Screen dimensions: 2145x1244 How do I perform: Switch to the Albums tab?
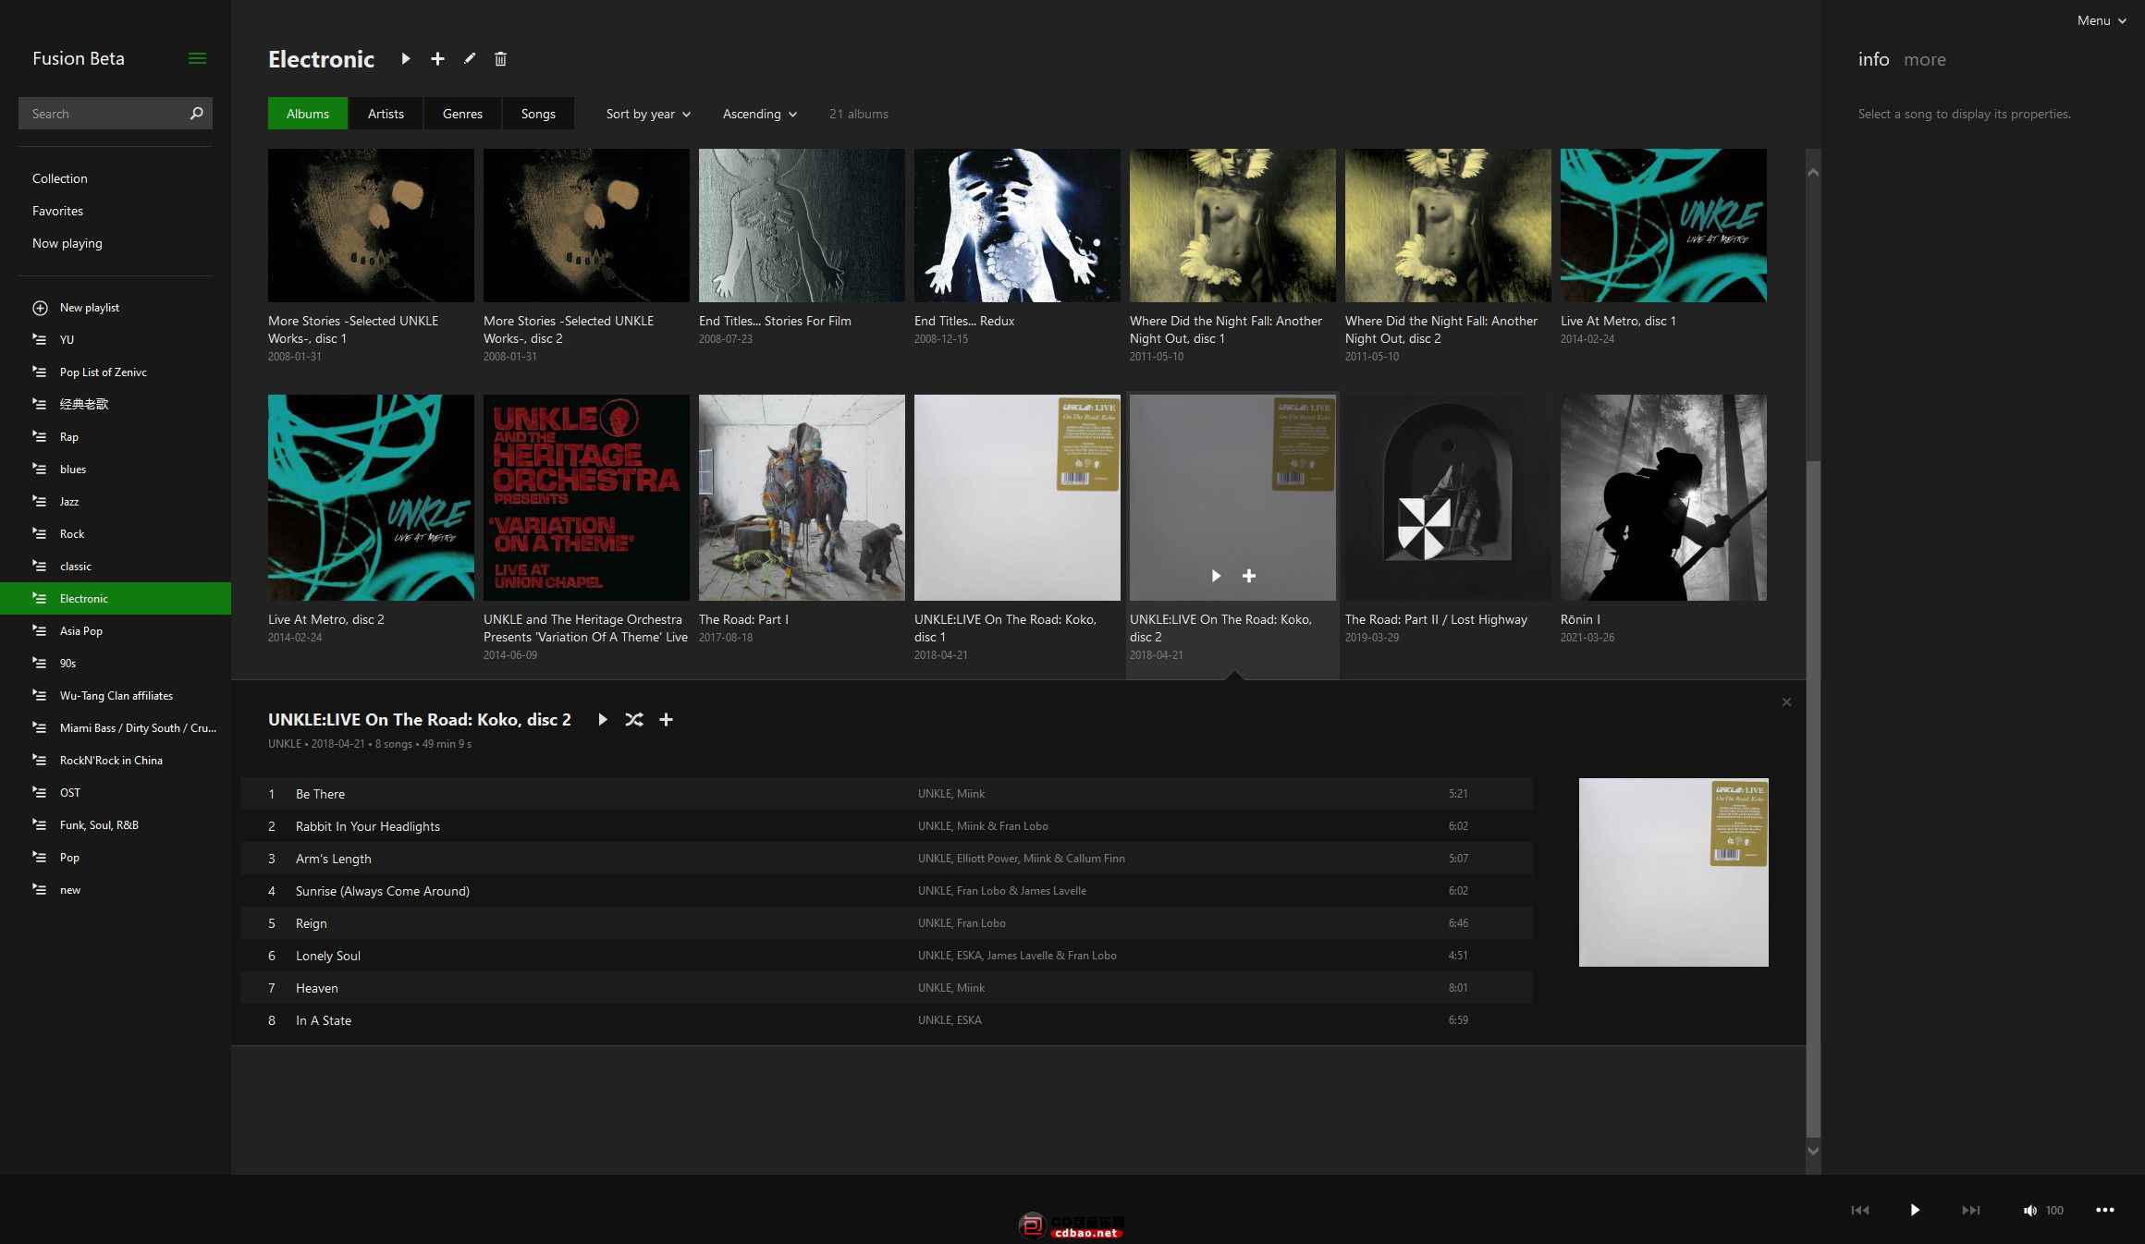308,114
